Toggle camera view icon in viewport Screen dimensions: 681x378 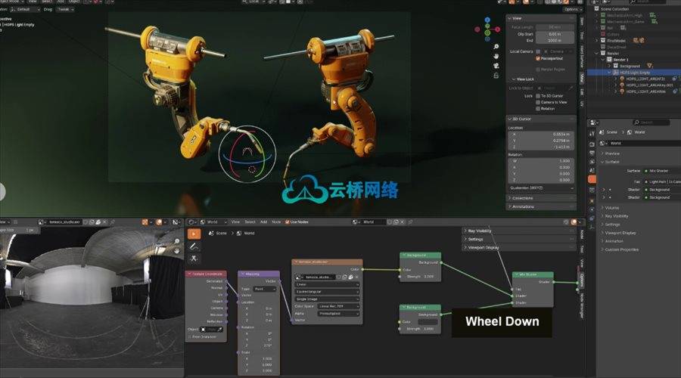(495, 67)
